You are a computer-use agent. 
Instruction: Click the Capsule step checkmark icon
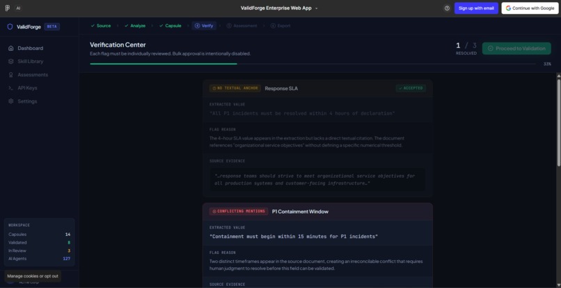click(x=161, y=26)
